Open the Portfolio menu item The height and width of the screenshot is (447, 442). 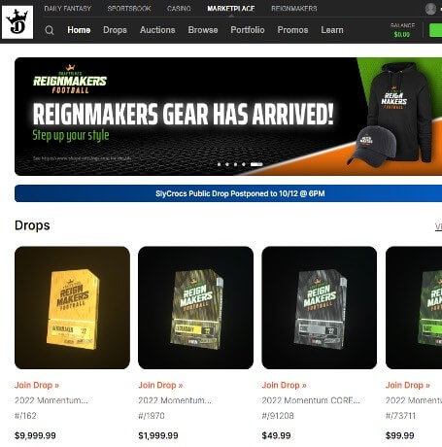[248, 30]
